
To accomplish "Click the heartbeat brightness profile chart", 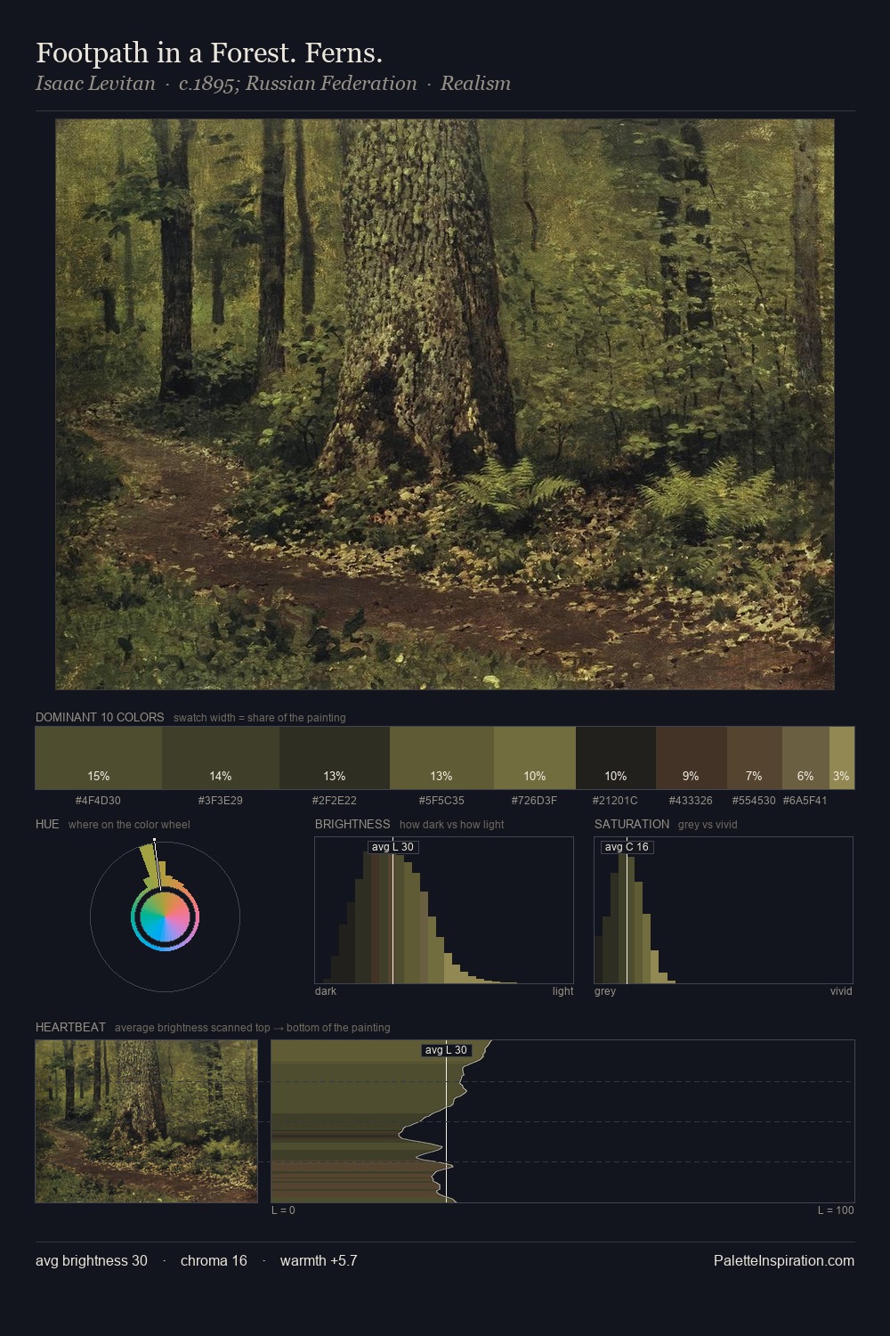I will pos(562,1121).
